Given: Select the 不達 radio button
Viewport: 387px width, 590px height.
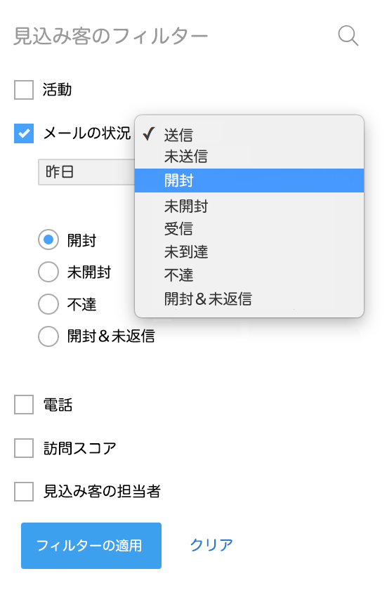Looking at the screenshot, I should pyautogui.click(x=48, y=304).
